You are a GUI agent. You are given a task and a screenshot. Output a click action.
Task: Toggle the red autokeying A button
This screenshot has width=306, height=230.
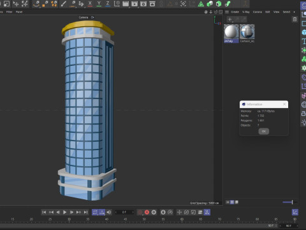[147, 212]
